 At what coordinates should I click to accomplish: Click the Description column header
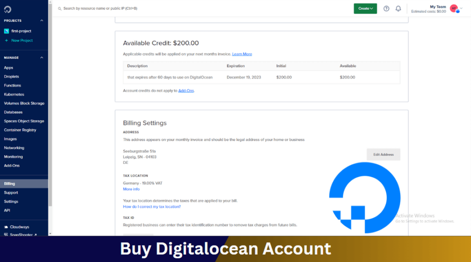[x=137, y=66]
